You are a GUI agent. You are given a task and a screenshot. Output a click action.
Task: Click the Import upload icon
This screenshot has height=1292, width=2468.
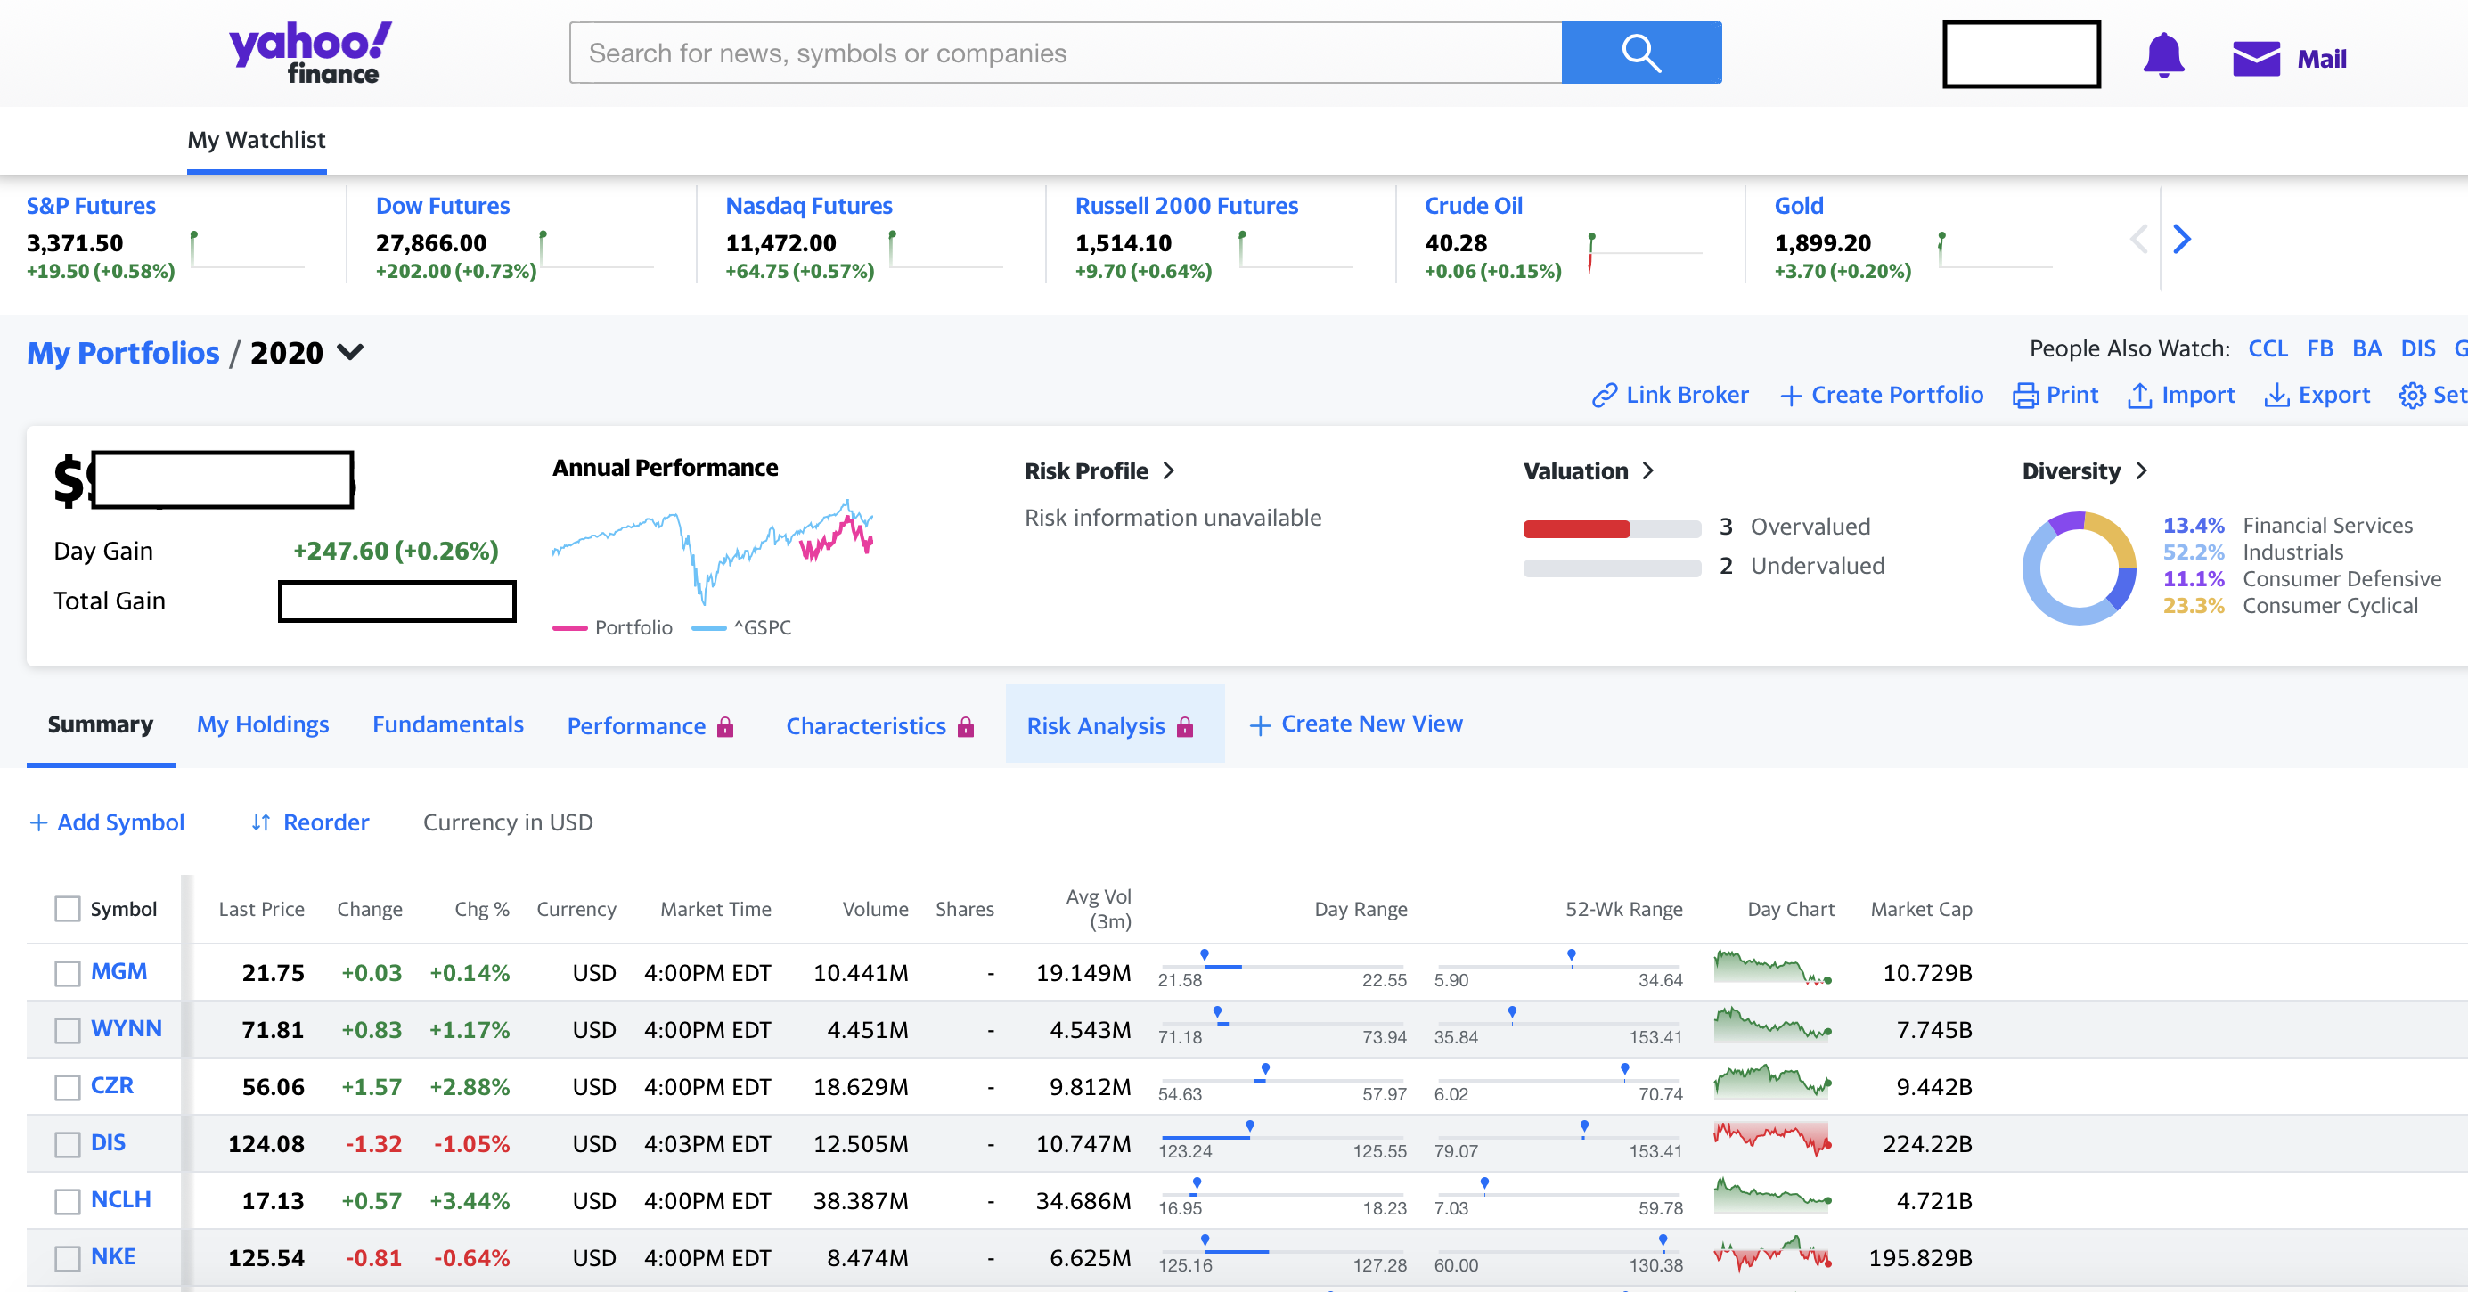(2138, 395)
